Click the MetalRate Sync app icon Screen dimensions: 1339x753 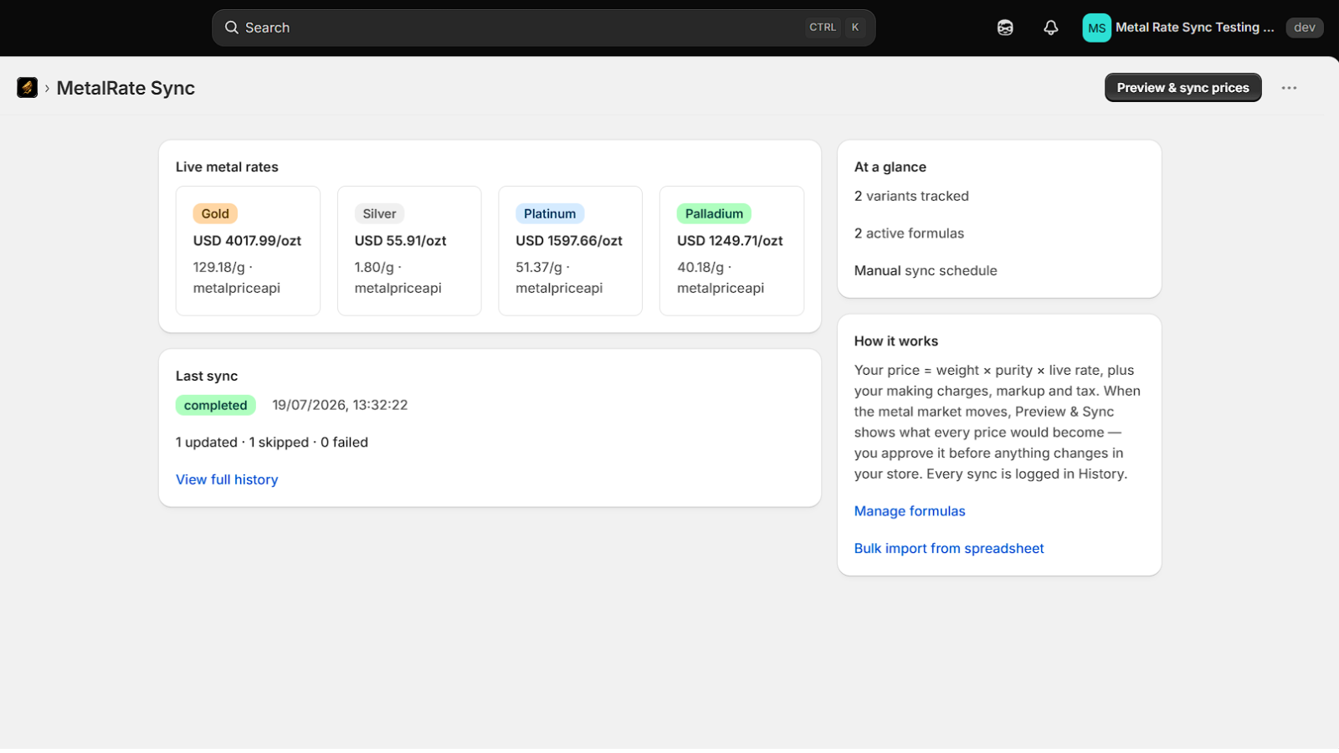27,87
